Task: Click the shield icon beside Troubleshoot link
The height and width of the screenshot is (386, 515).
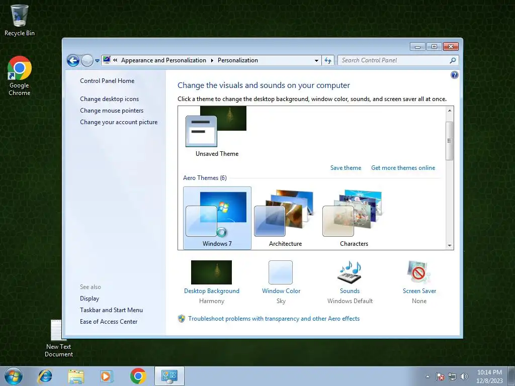Action: (181, 319)
